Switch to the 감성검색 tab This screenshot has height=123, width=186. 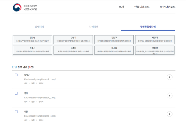[x=94, y=27]
